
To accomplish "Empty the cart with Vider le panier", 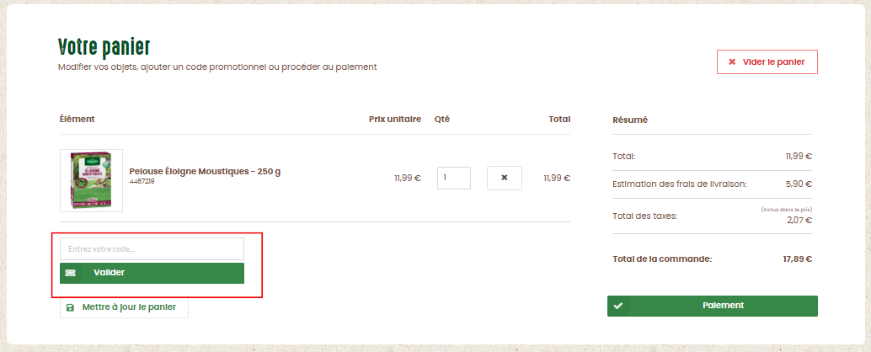I will (x=767, y=61).
